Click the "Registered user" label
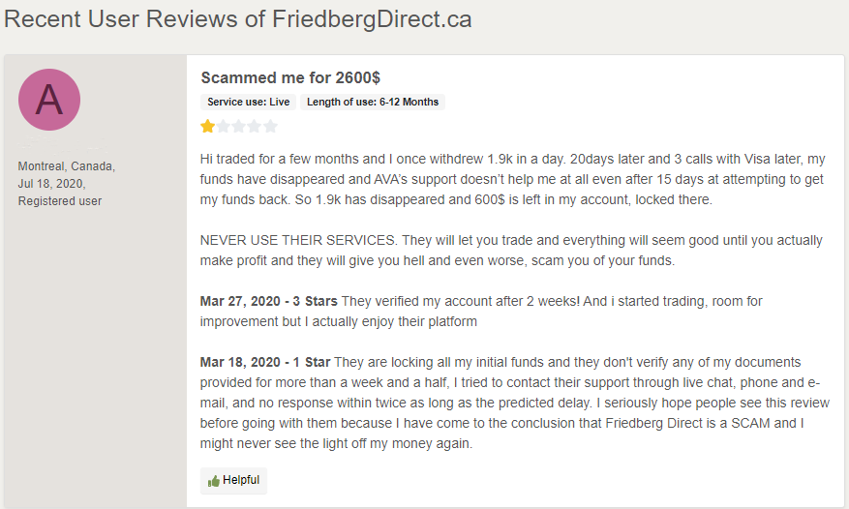The image size is (849, 509). [x=60, y=200]
